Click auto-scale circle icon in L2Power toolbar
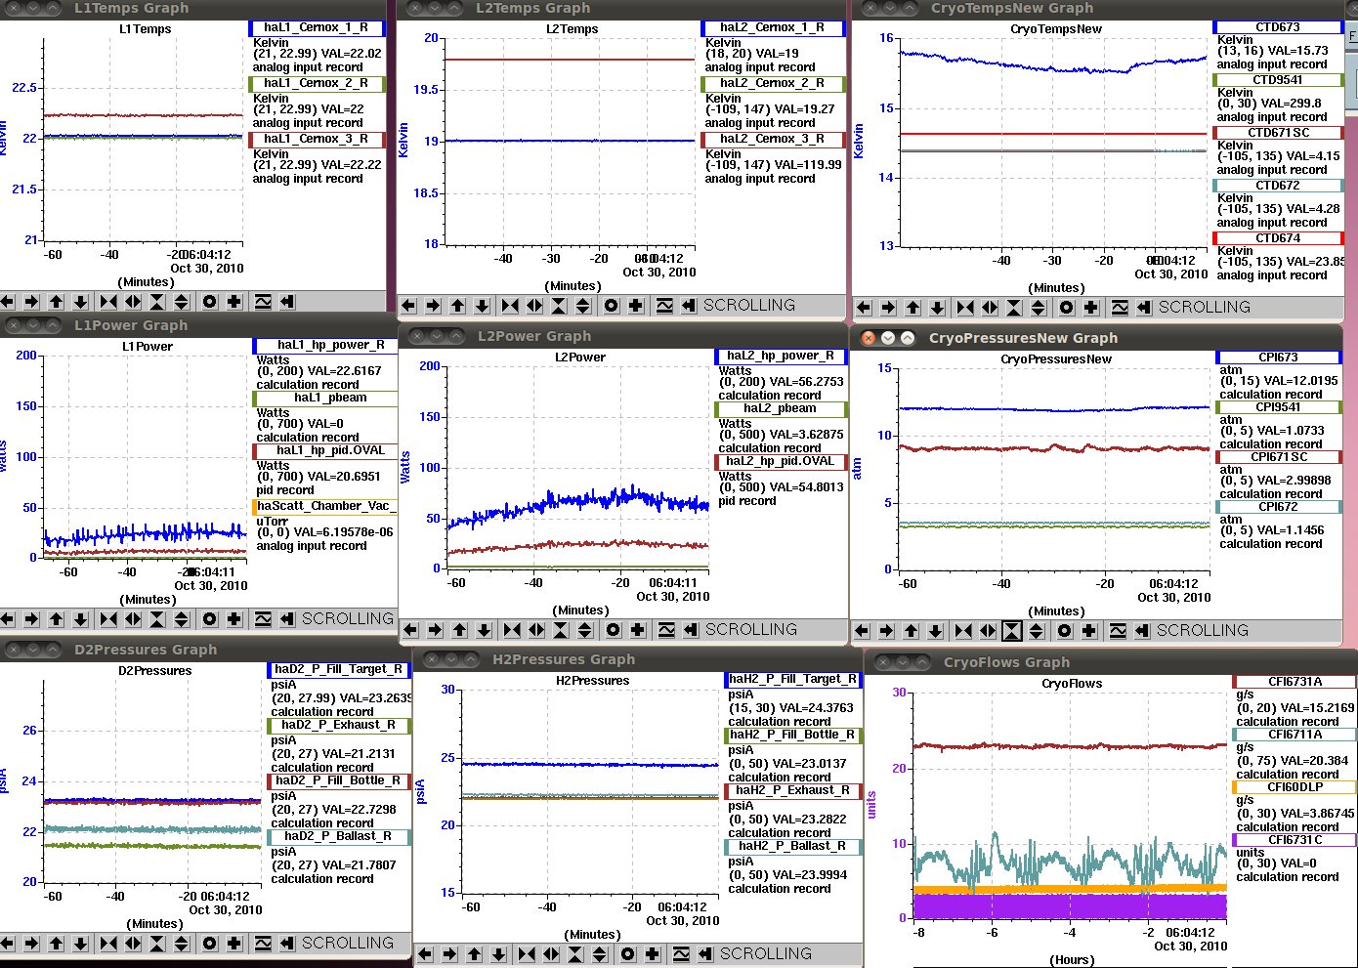Image resolution: width=1358 pixels, height=968 pixels. tap(613, 630)
